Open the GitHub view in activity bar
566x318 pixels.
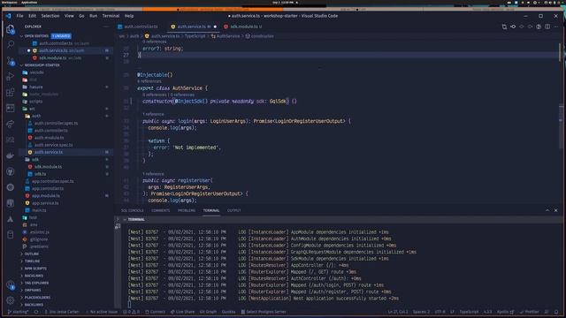(x=10, y=171)
